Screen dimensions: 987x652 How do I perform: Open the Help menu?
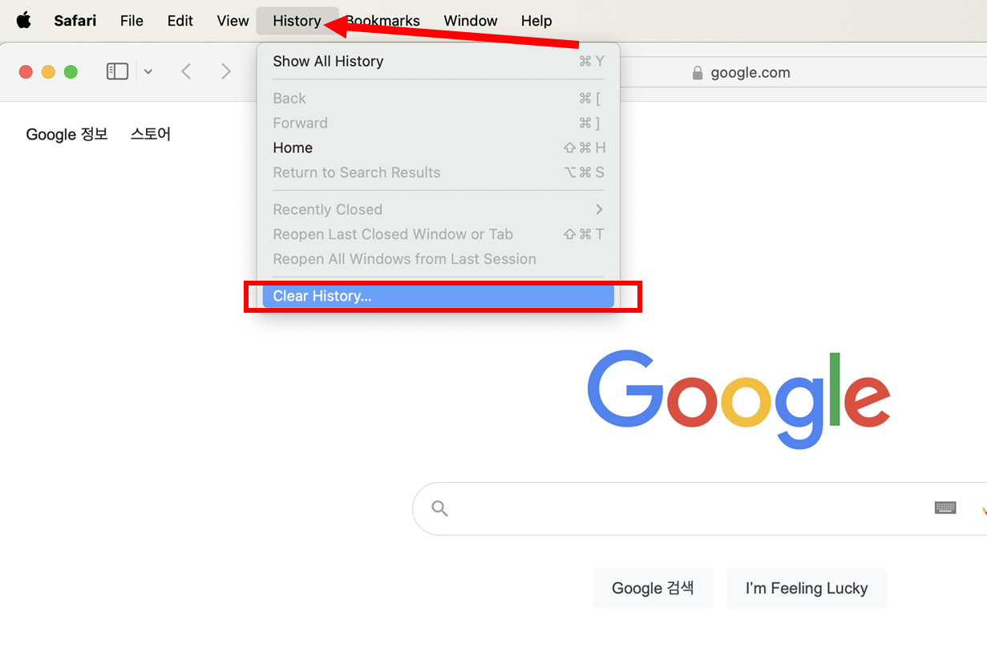(536, 21)
